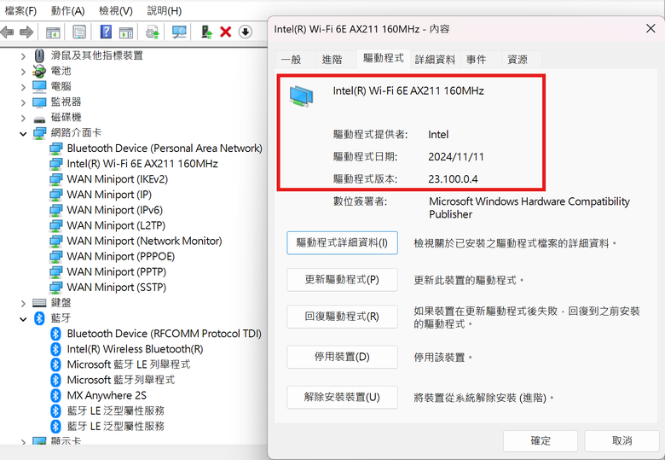Select WAN Miniport (IKEv2)
Image resolution: width=665 pixels, height=460 pixels.
118,179
